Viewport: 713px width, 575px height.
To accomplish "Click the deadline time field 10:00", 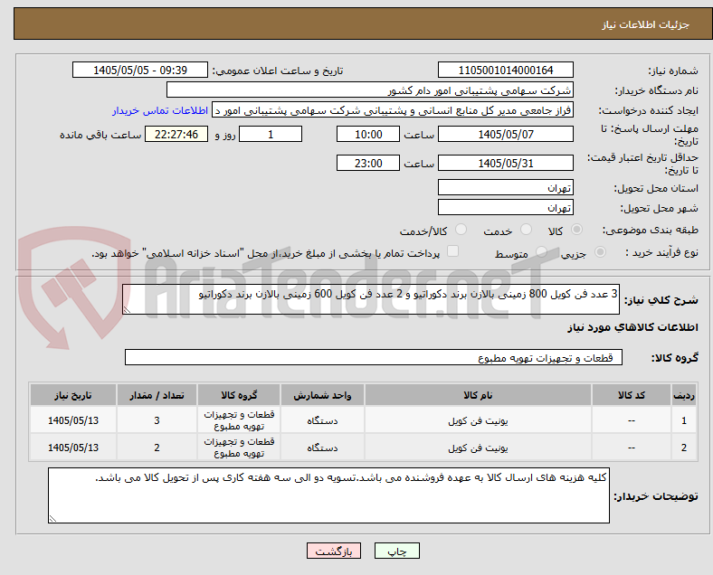I will click(368, 134).
